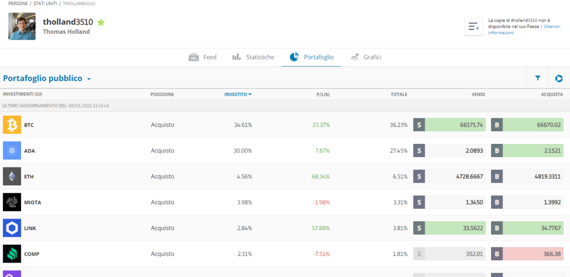Click STATI UNITI in the breadcrumb
570x277 pixels.
[45, 3]
